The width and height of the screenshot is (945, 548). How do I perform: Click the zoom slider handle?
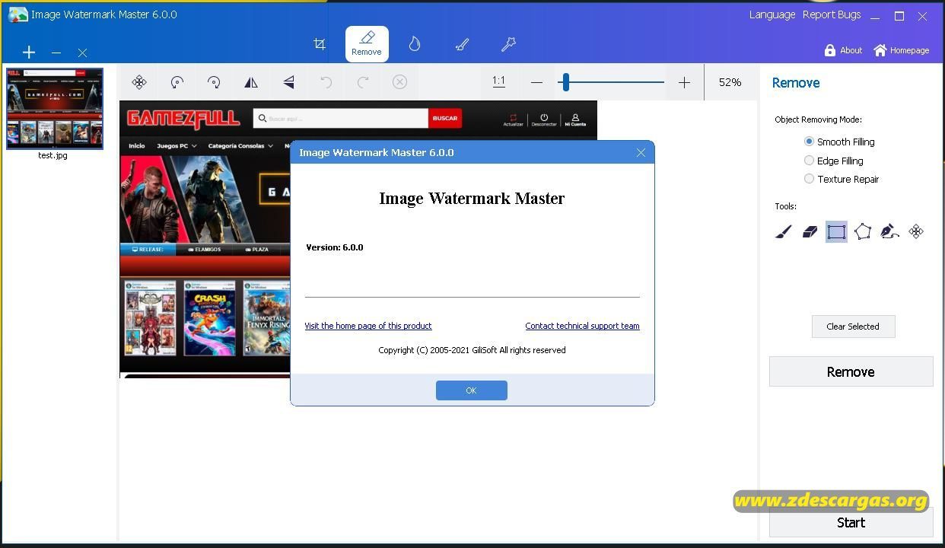pos(565,82)
